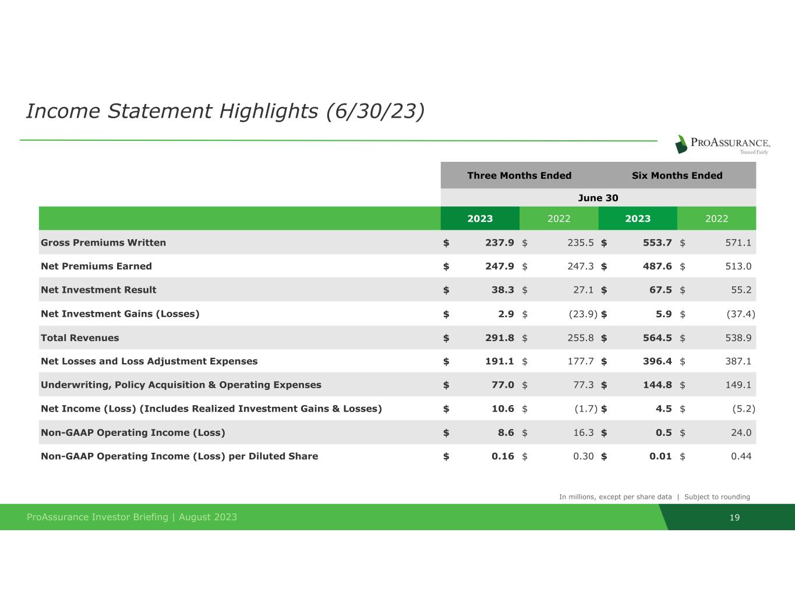Click the Total Revenues value 291.8
The width and height of the screenshot is (795, 614).
click(499, 338)
